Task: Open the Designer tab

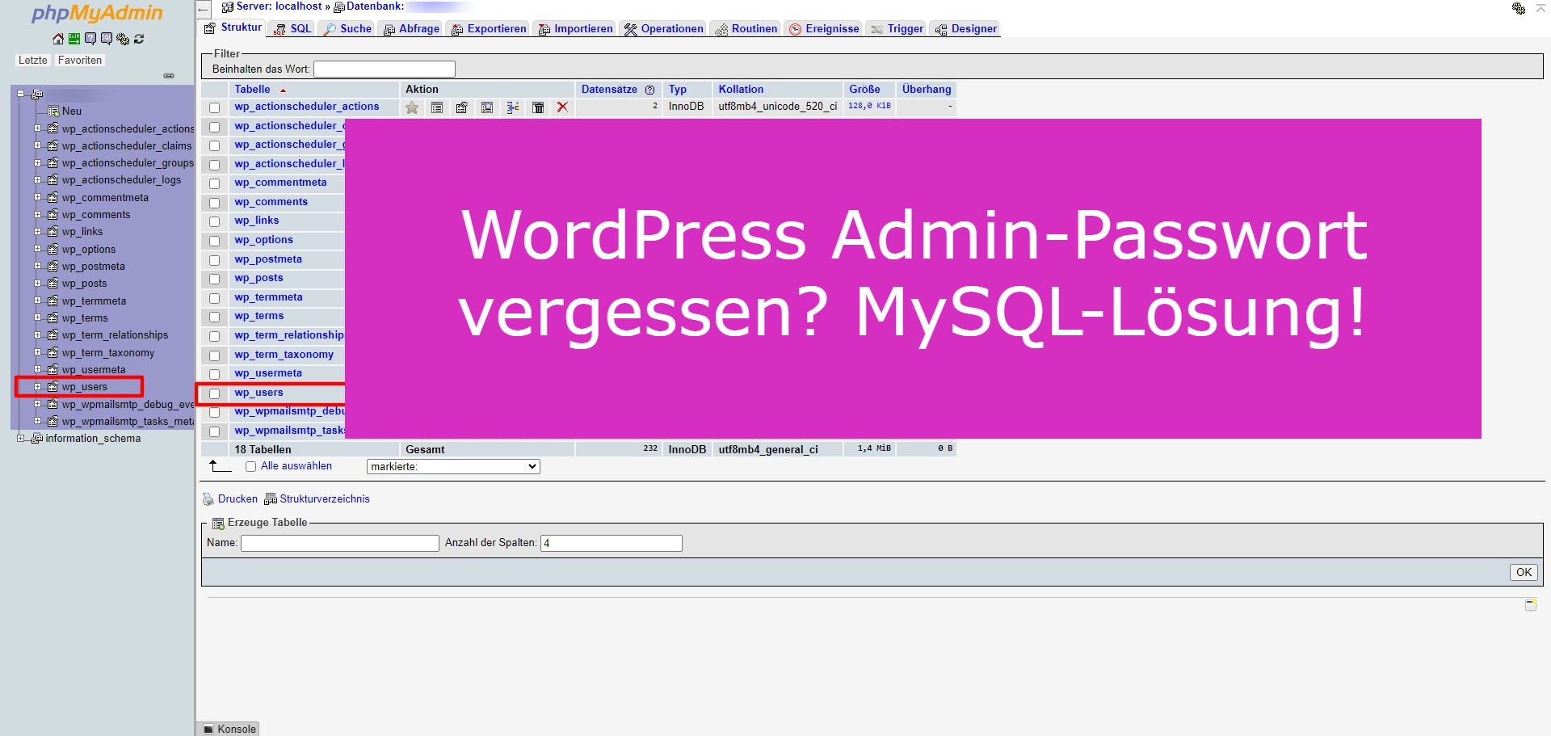Action: pos(965,28)
